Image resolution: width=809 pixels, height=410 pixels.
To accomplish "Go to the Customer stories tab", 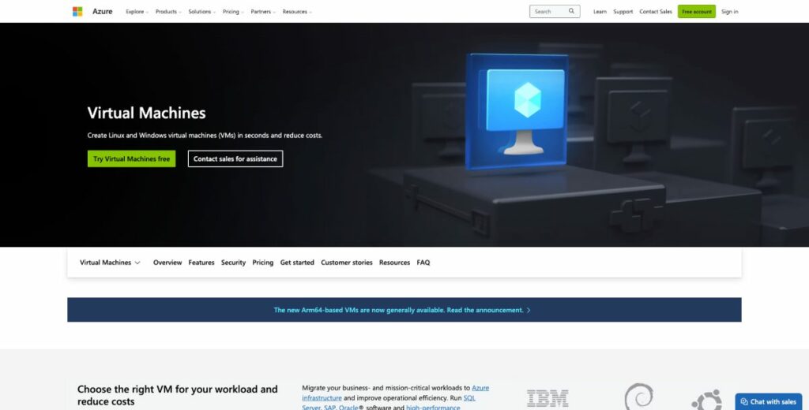I will pyautogui.click(x=347, y=263).
